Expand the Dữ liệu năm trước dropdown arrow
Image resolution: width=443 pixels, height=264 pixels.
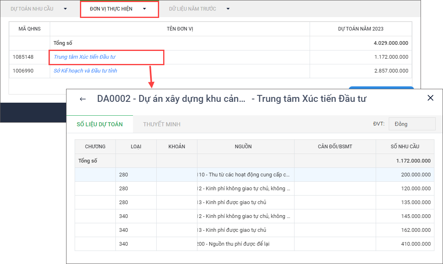pyautogui.click(x=228, y=9)
